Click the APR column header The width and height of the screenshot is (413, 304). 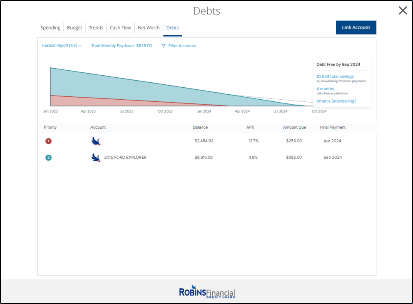click(250, 127)
